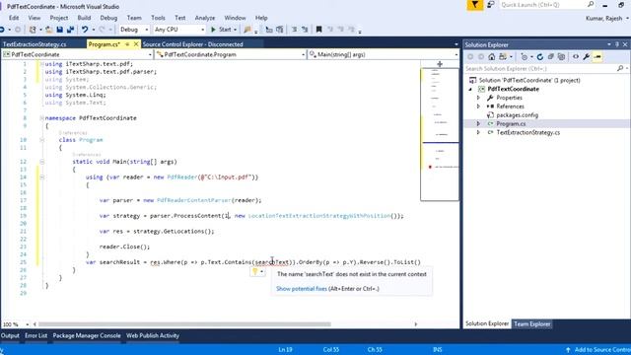Toggle Preview Selected Items highlighted icon
Image resolution: width=631 pixels, height=355 pixels.
pyautogui.click(x=597, y=57)
